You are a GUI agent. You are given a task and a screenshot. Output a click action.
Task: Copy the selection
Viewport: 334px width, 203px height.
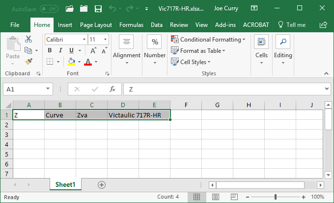click(x=28, y=50)
